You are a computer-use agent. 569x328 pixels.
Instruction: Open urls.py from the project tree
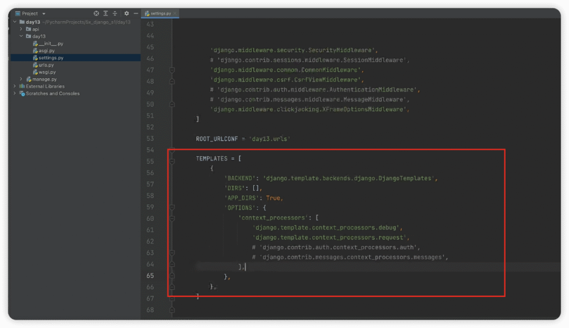(46, 65)
